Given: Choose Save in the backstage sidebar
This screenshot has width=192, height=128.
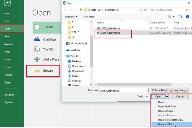Looking at the screenshot, I should 7,36.
